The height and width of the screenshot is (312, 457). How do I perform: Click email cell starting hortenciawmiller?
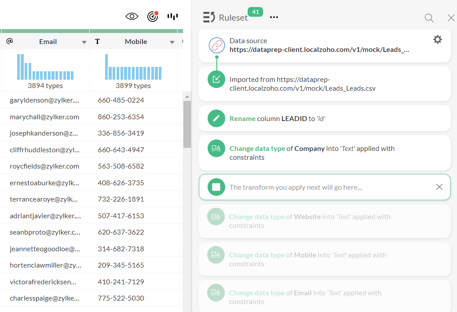45,265
